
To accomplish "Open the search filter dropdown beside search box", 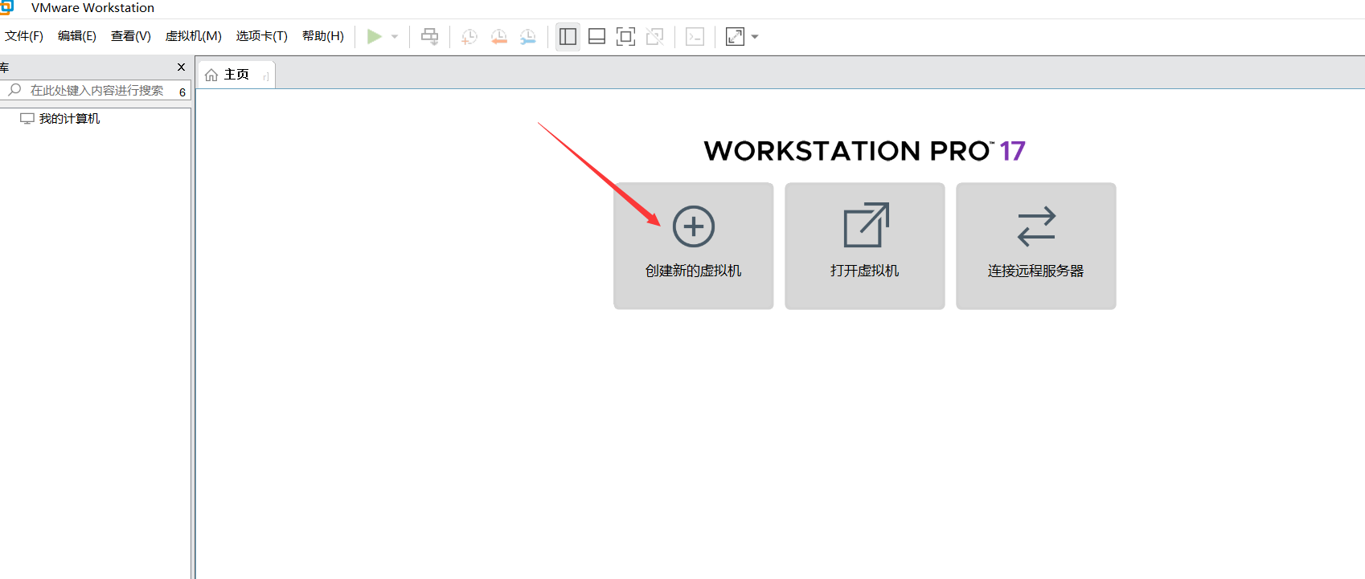I will pyautogui.click(x=182, y=92).
